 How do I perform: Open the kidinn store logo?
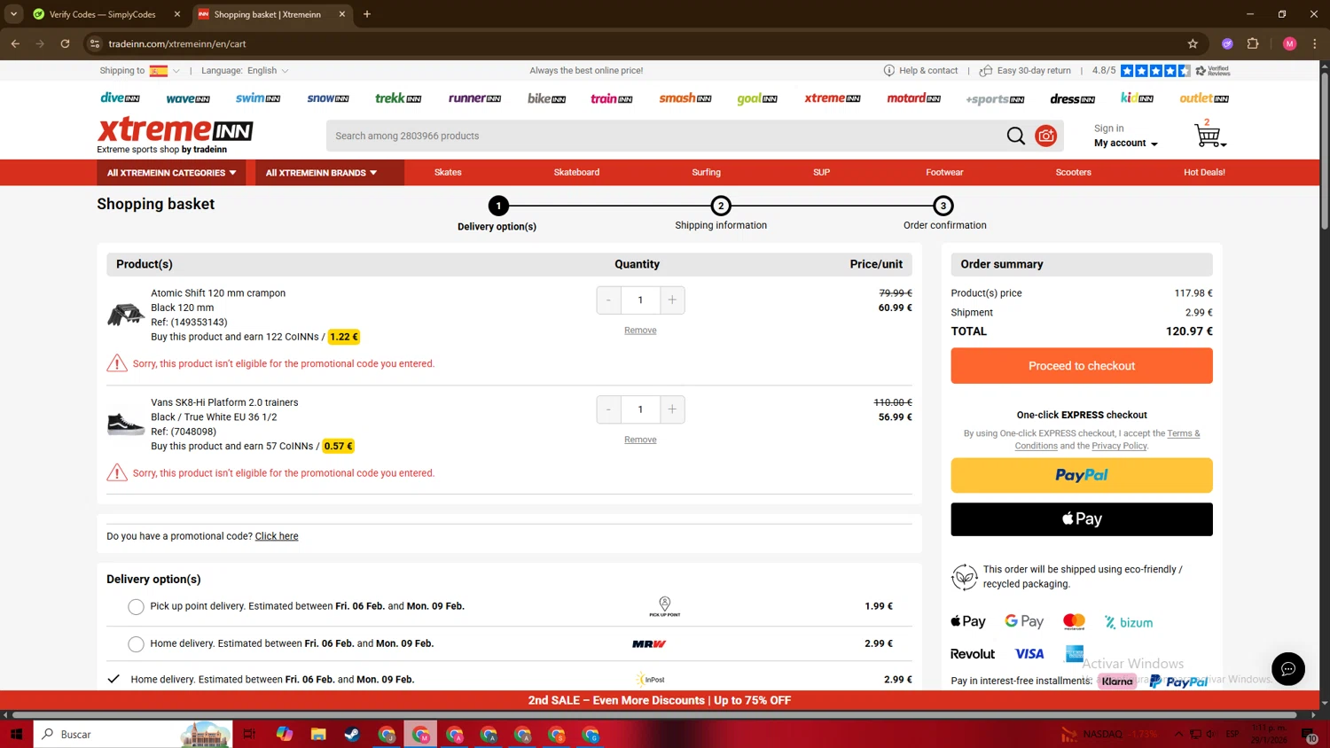[x=1137, y=98]
